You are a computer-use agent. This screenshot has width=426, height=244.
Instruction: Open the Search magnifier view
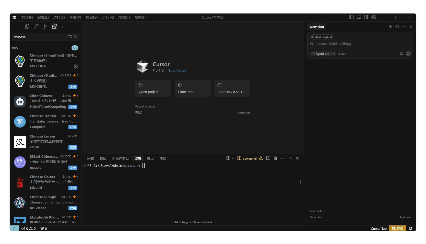[x=37, y=26]
